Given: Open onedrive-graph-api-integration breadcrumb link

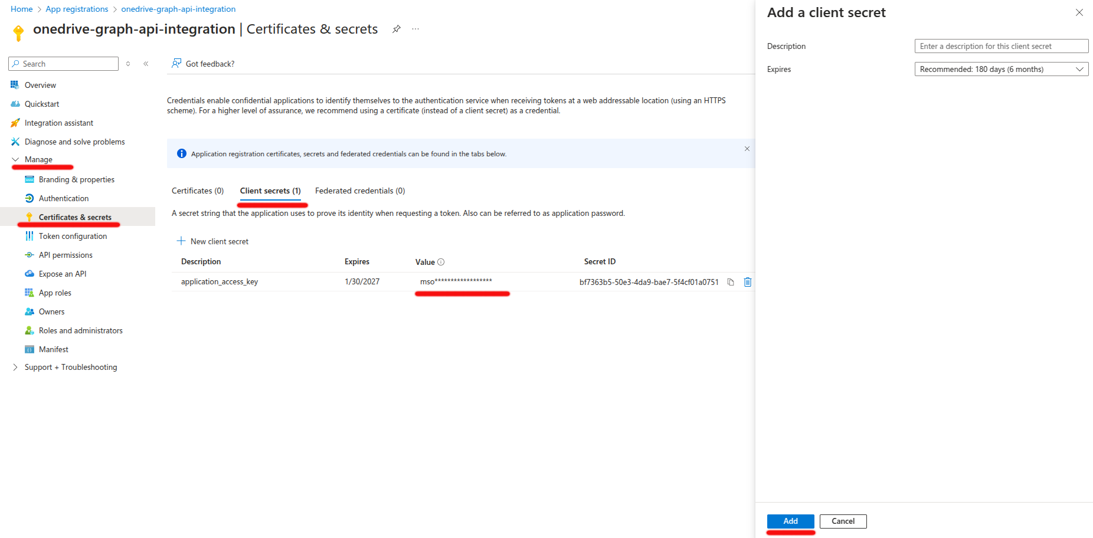Looking at the screenshot, I should [178, 9].
